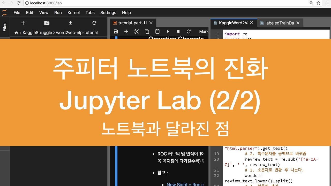Open the Run menu
This screenshot has height=186, width=331.
(58, 12)
